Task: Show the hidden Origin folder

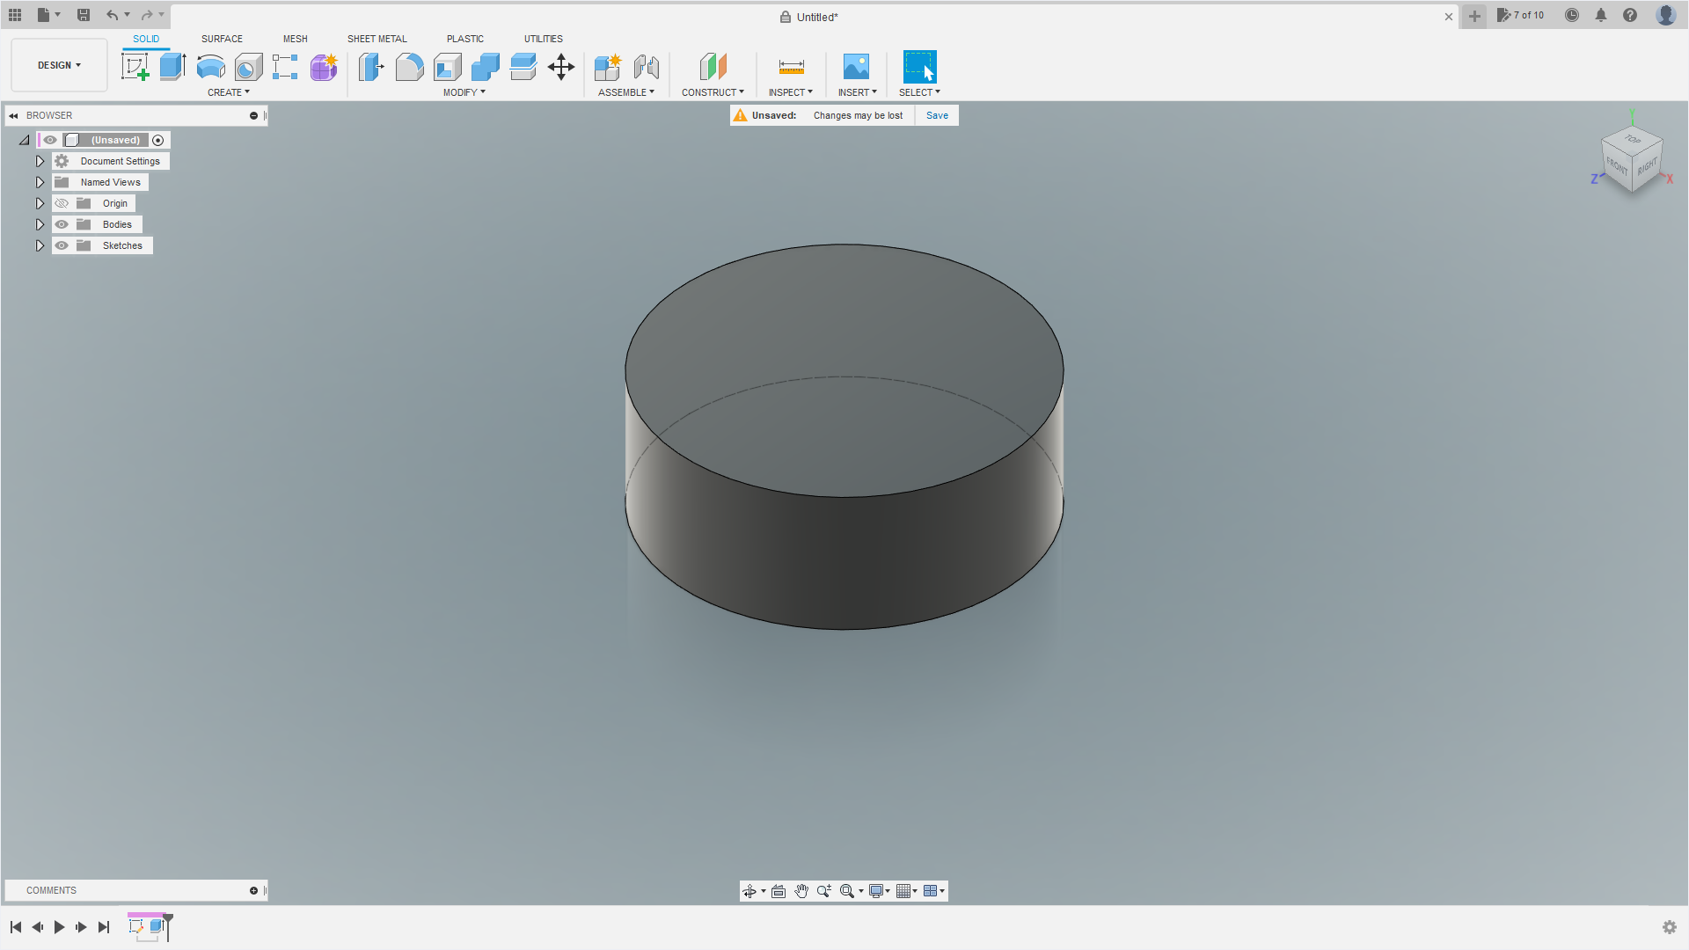Action: pos(62,203)
